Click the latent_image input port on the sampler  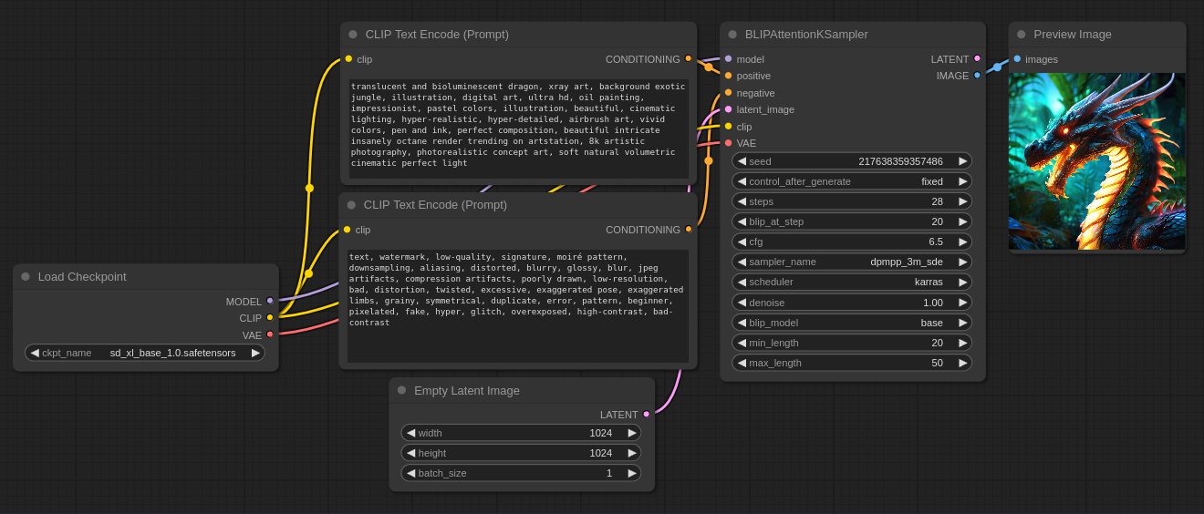click(728, 109)
